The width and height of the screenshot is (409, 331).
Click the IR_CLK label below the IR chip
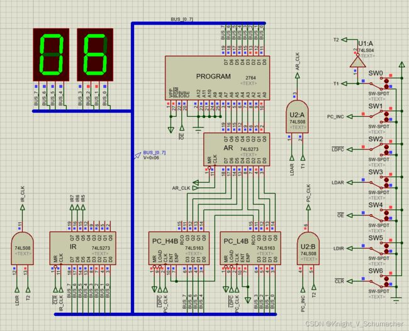click(61, 303)
